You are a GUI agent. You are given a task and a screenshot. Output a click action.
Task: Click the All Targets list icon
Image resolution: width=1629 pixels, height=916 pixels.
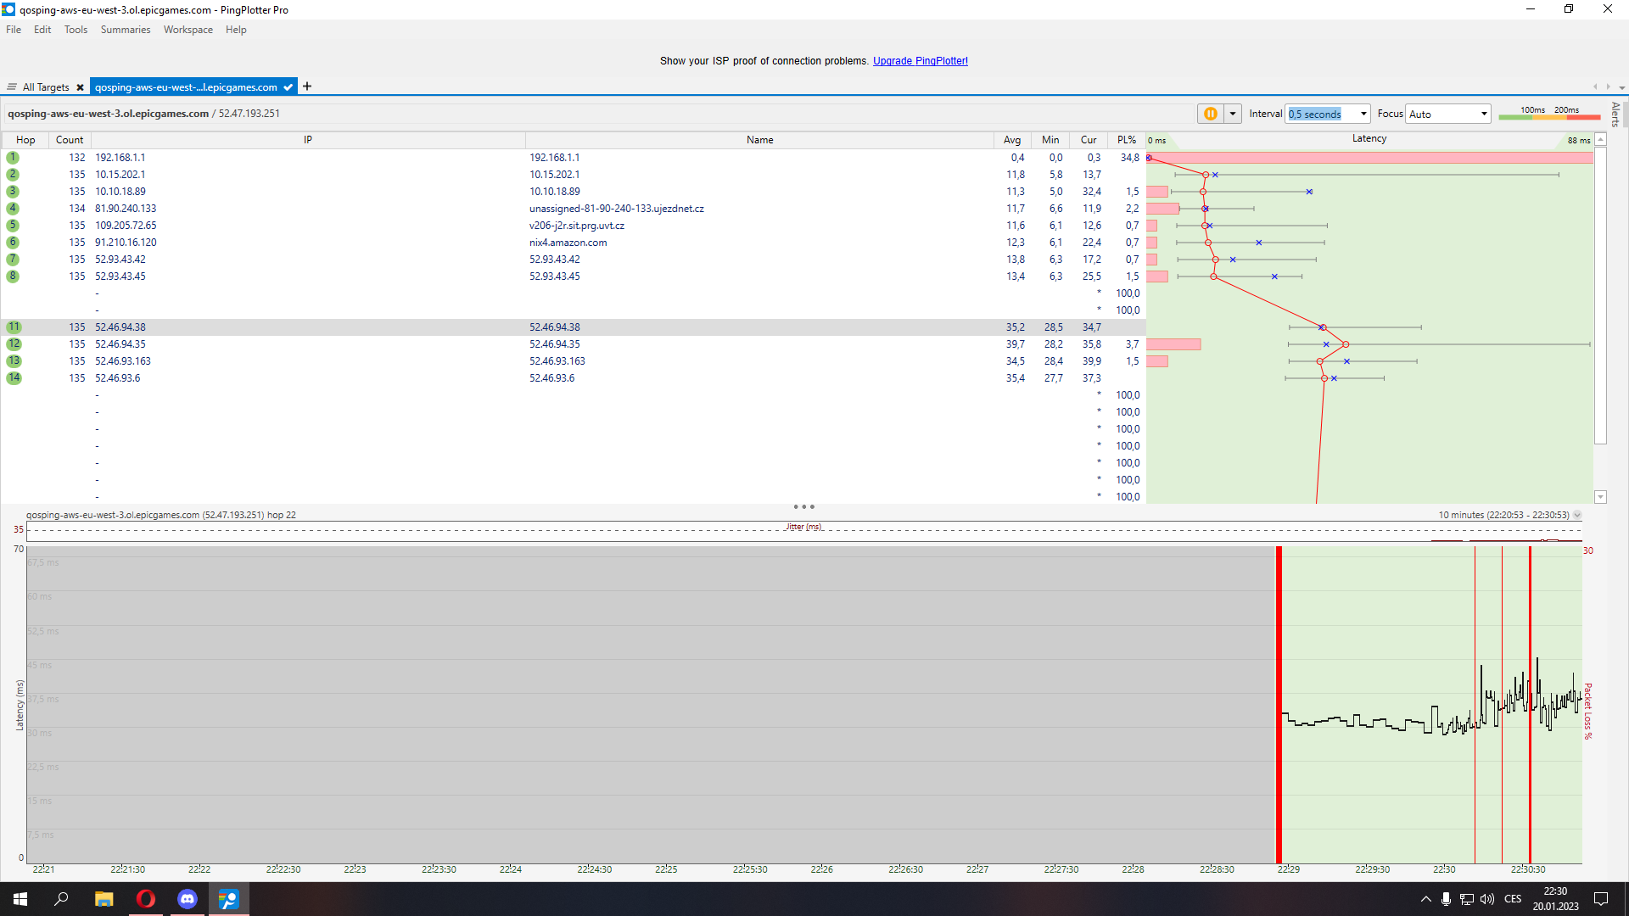[x=12, y=87]
